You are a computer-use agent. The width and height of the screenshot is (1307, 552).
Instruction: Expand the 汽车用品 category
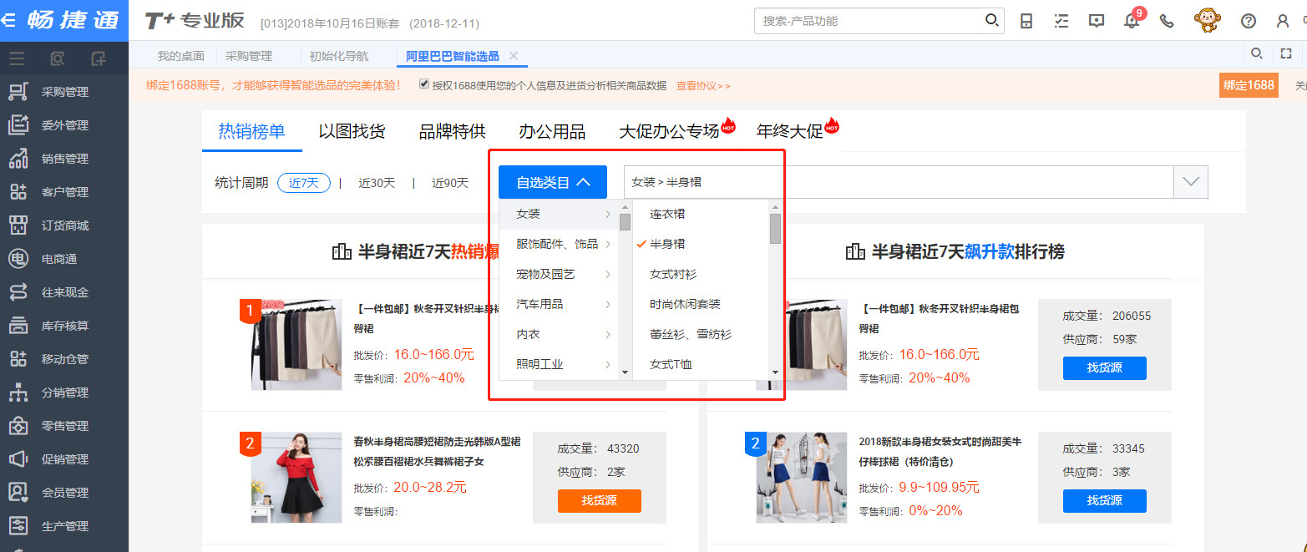click(559, 304)
